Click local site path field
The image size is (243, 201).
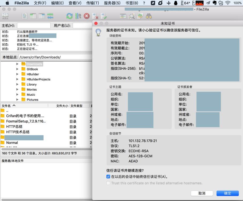point(55,57)
